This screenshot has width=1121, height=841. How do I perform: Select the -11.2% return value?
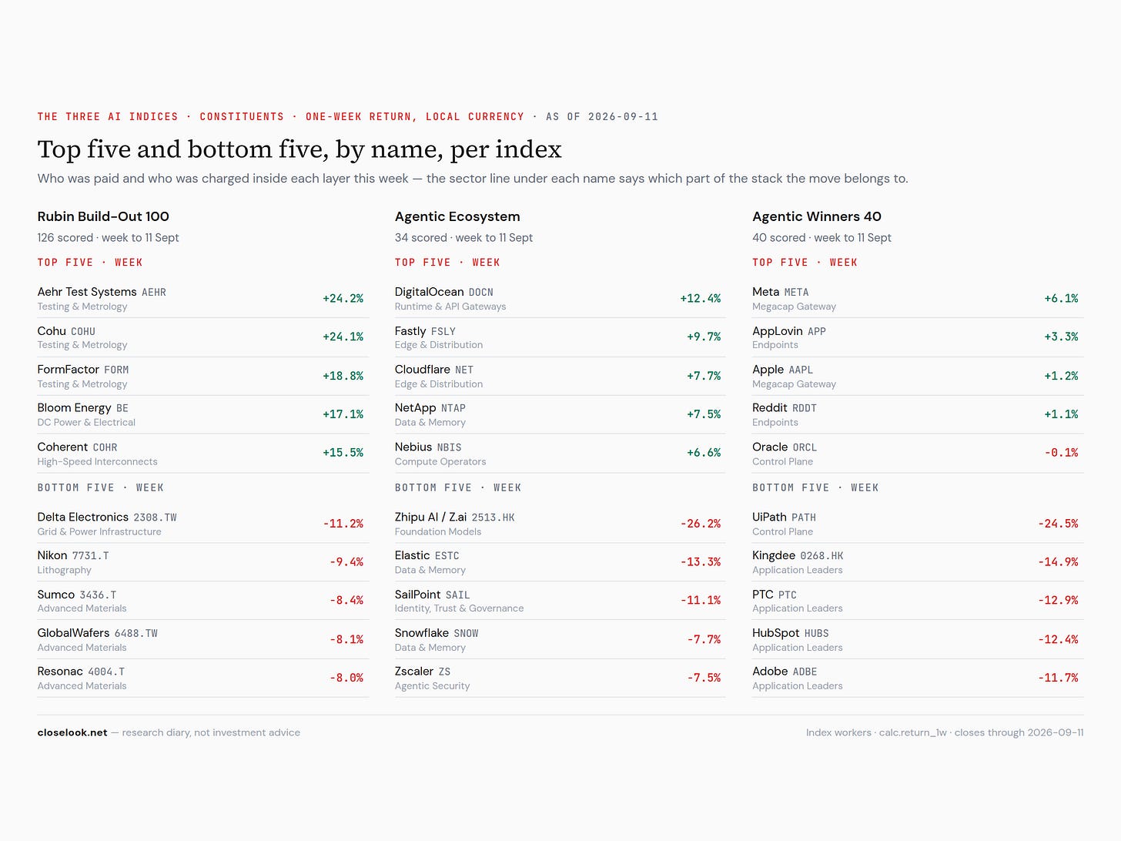pos(343,524)
